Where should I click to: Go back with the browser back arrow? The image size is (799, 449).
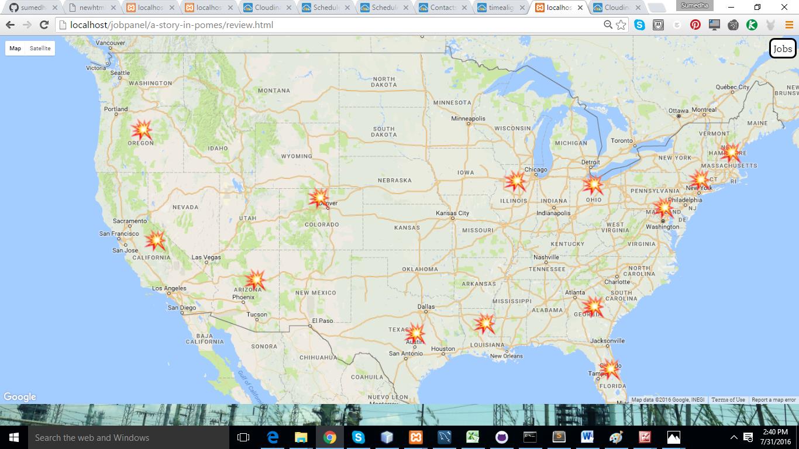[10, 25]
